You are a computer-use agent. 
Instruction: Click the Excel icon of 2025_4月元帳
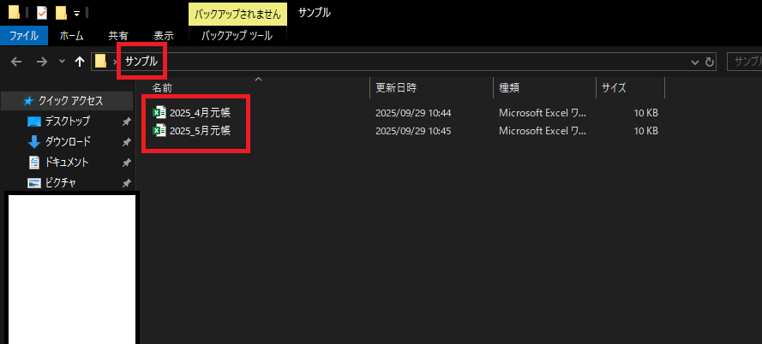coord(159,112)
